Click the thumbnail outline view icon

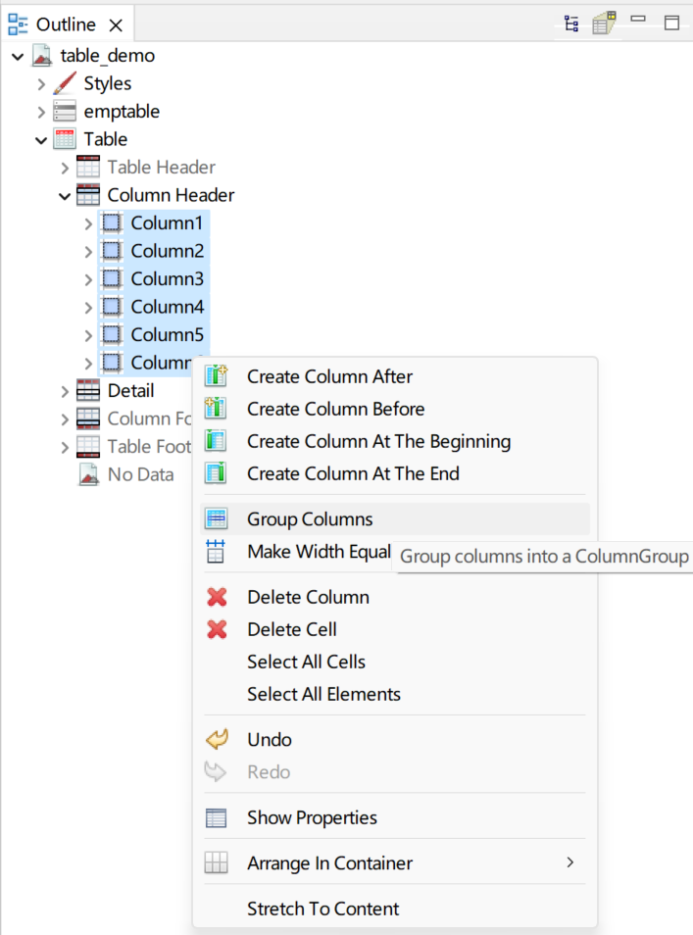(x=604, y=23)
